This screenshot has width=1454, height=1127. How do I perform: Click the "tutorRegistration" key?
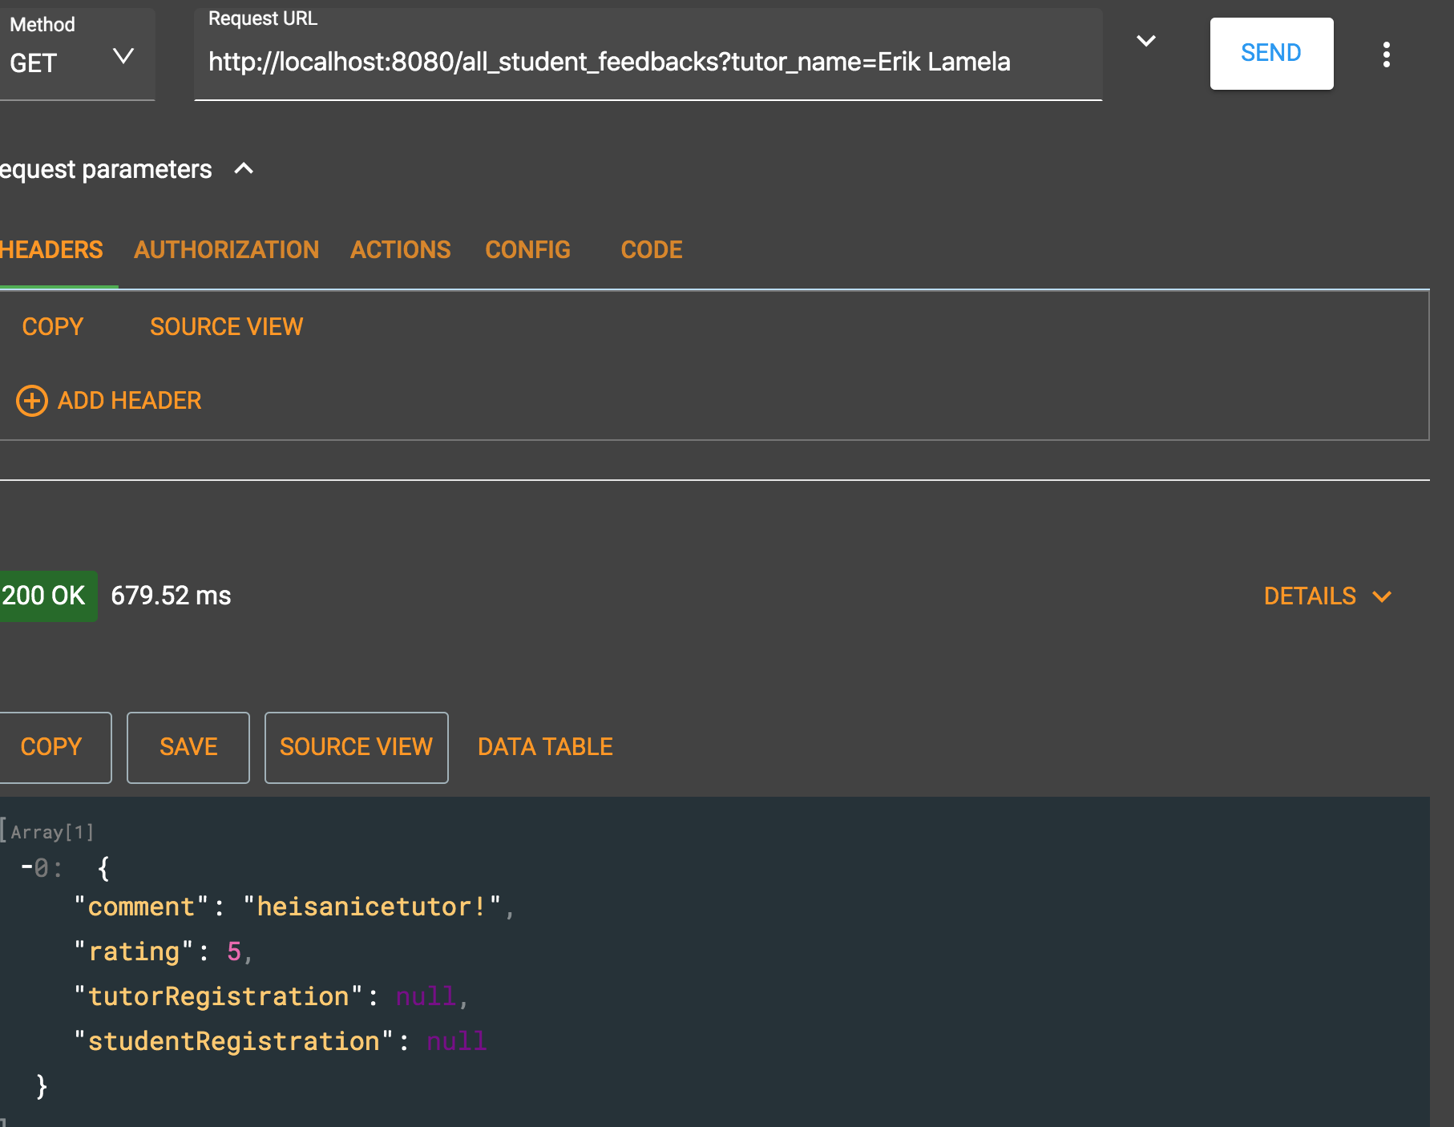pos(218,996)
